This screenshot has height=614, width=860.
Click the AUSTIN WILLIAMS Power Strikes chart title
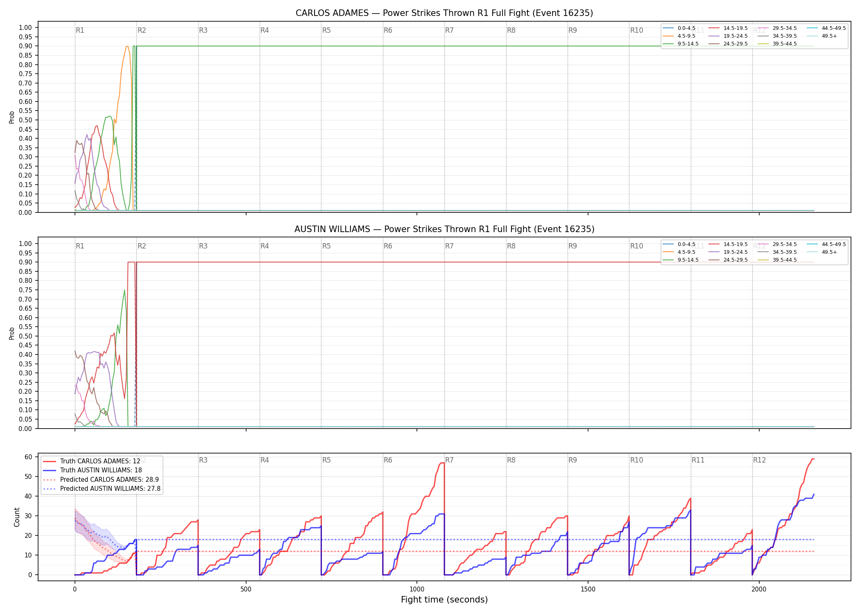click(444, 229)
